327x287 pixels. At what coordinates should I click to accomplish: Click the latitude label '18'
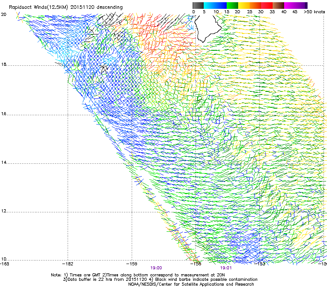(x=4, y=64)
